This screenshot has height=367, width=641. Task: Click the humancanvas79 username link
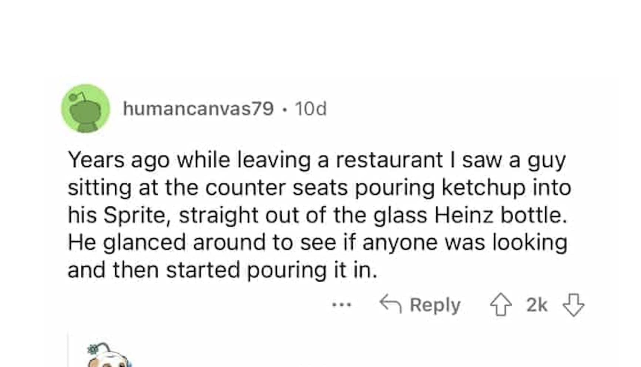[x=198, y=109]
